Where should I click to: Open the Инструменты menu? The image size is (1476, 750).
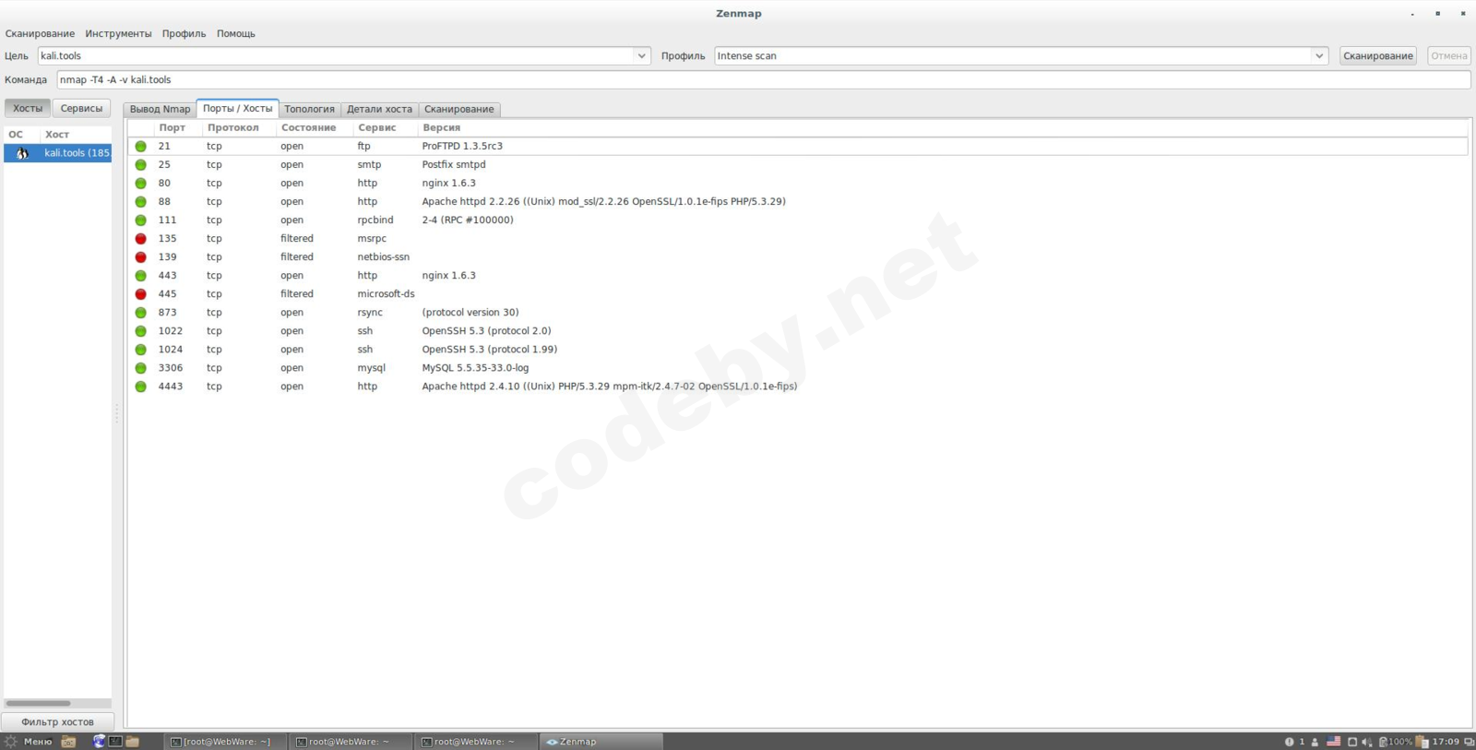[118, 33]
